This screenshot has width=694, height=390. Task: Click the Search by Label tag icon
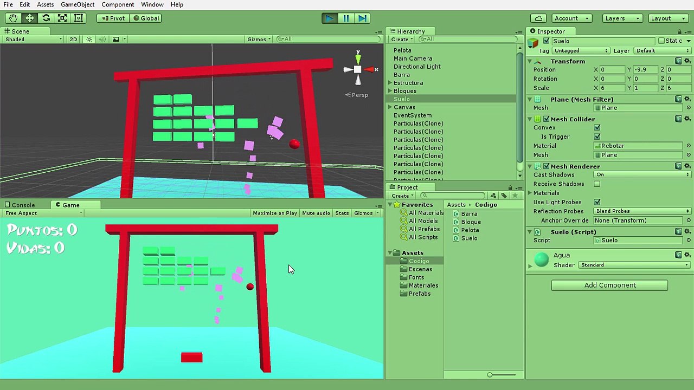pos(504,196)
